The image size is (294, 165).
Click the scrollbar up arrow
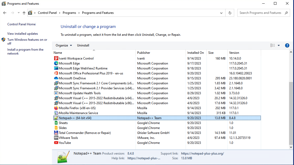[291, 52]
